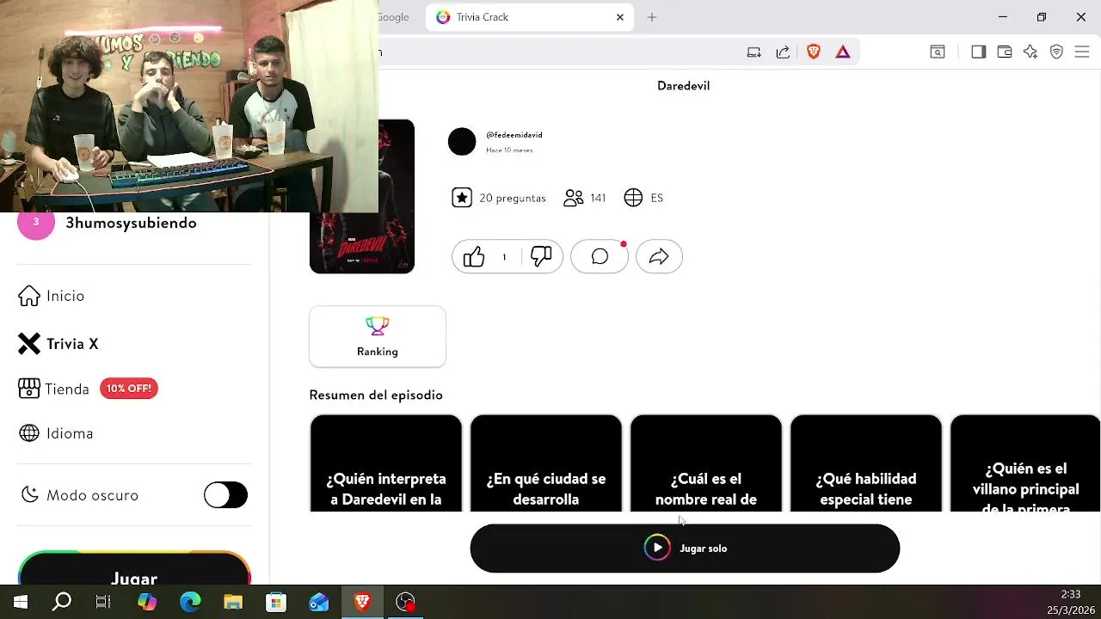
Task: Click the 20 preguntas star icon
Action: [462, 198]
